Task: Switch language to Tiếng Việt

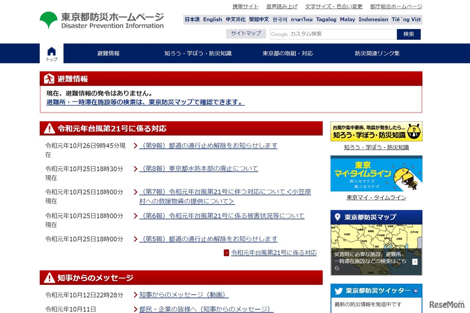Action: 406,19
